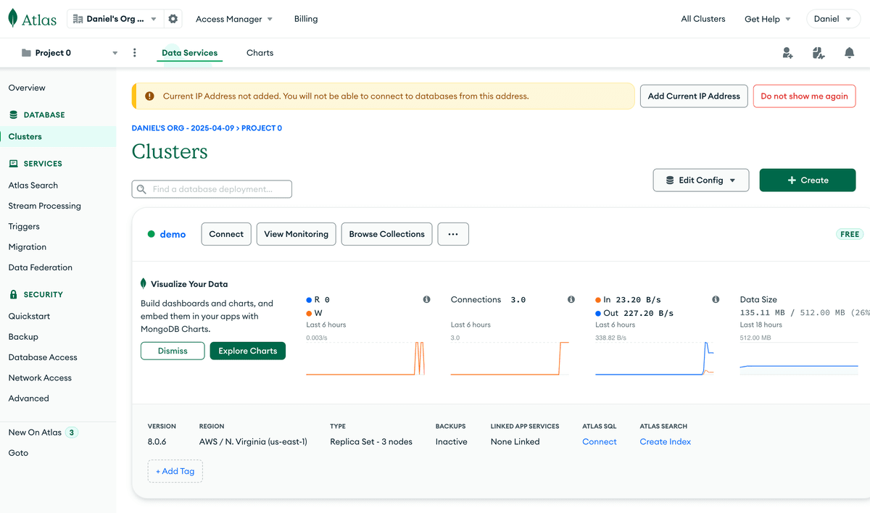The height and width of the screenshot is (513, 870).
Task: Click the info icon beside Connections metric
Action: pos(571,299)
